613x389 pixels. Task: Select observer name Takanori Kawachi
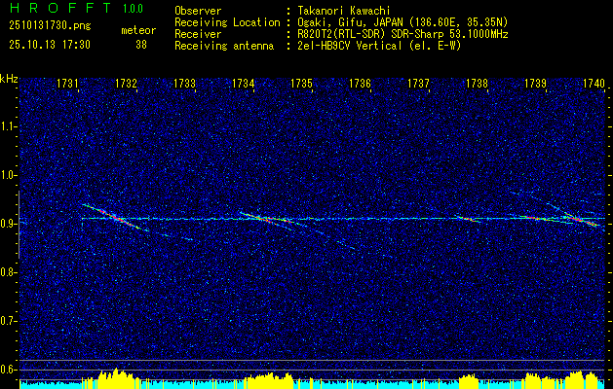344,11
